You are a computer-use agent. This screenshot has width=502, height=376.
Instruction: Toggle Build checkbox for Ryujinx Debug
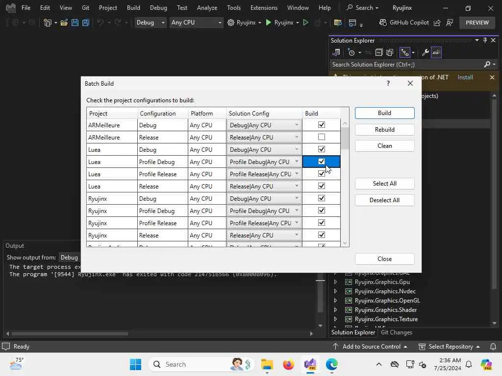click(x=322, y=198)
